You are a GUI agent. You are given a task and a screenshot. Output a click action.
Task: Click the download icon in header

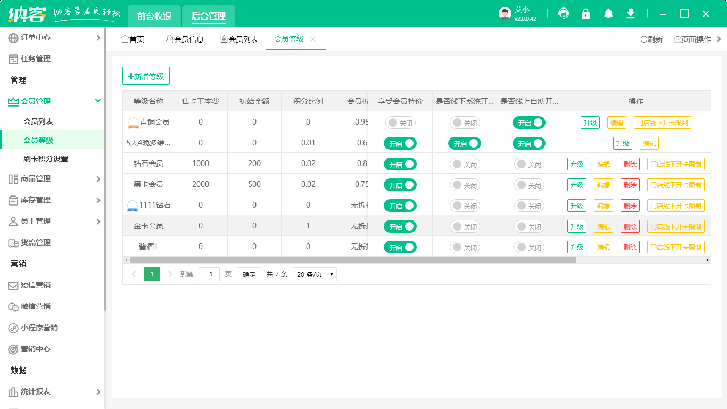pyautogui.click(x=631, y=14)
